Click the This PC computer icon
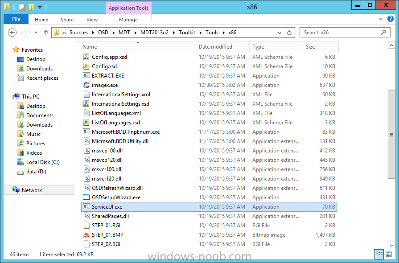Viewport: 399px width, 263px height. click(16, 96)
